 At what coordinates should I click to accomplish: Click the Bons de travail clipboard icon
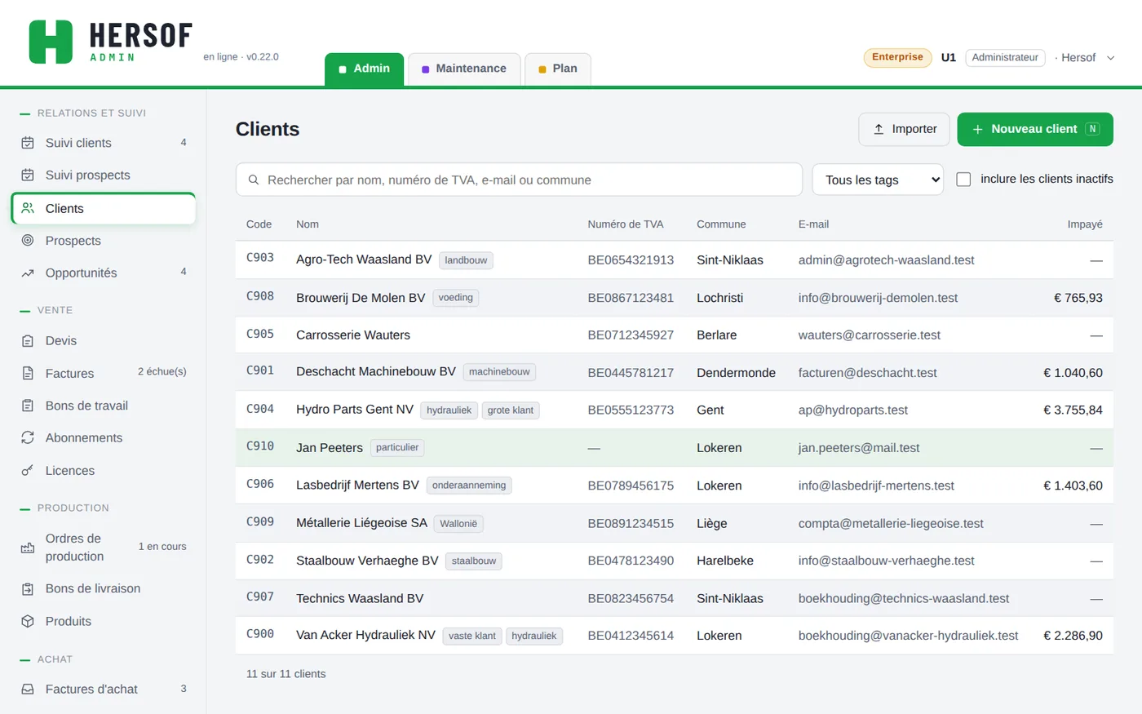point(28,406)
